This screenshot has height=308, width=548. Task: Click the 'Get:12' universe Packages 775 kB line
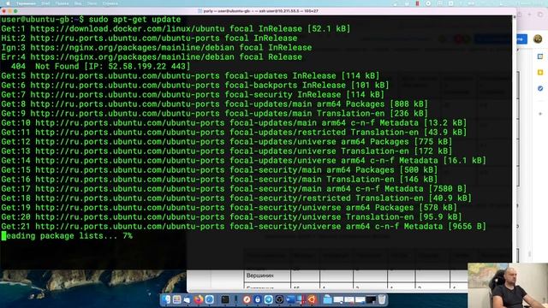226,142
